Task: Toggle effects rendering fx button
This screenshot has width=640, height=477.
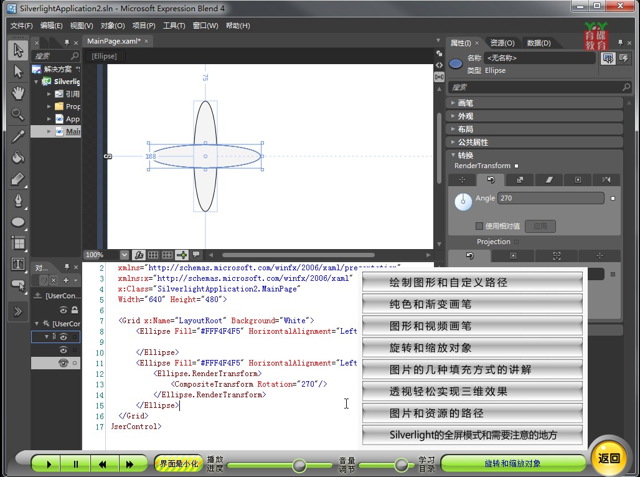Action: (x=139, y=255)
